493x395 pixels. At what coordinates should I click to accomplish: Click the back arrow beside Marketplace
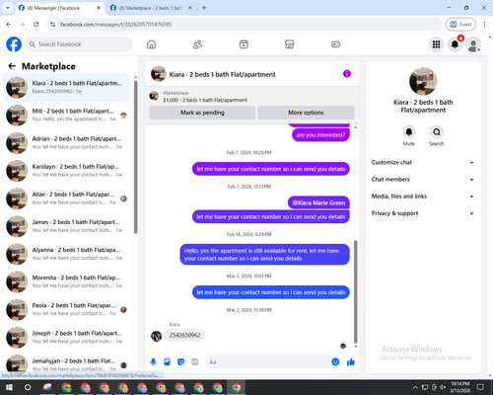pos(12,66)
